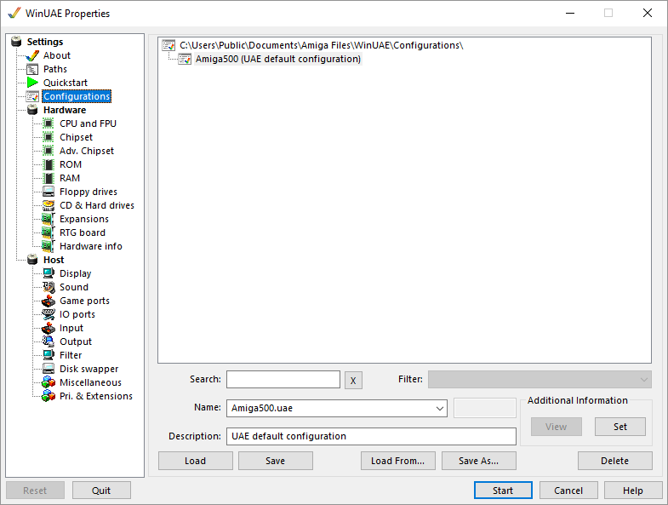Open the Expansions settings page
This screenshot has height=505, width=668.
pyautogui.click(x=84, y=219)
